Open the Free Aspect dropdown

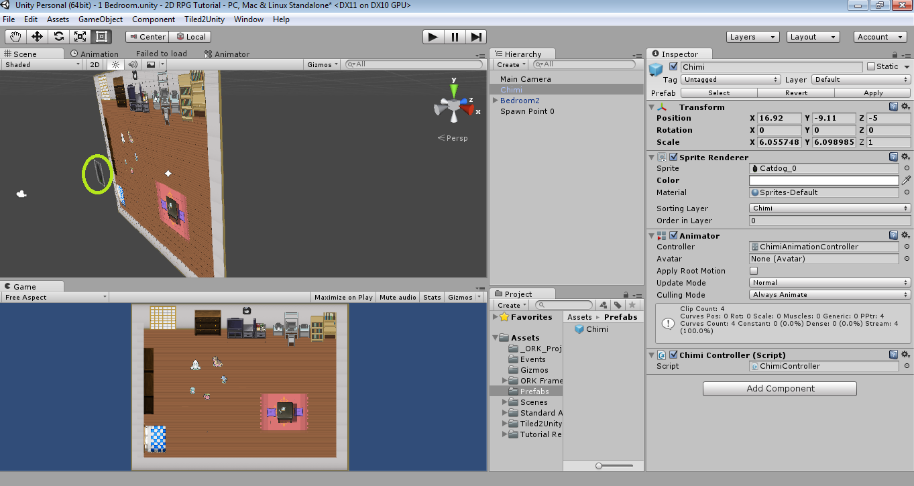pyautogui.click(x=55, y=297)
